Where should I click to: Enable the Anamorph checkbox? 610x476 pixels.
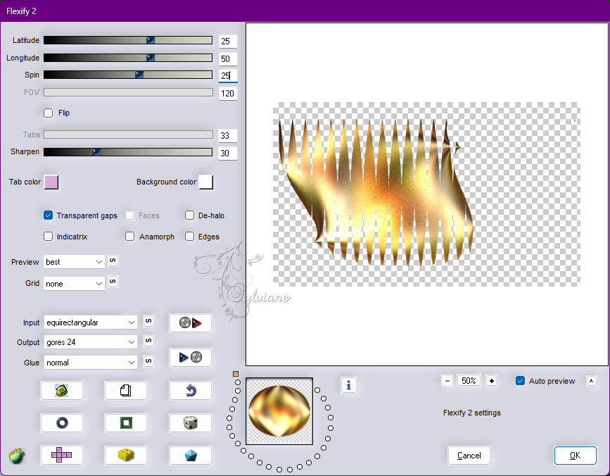coord(130,237)
